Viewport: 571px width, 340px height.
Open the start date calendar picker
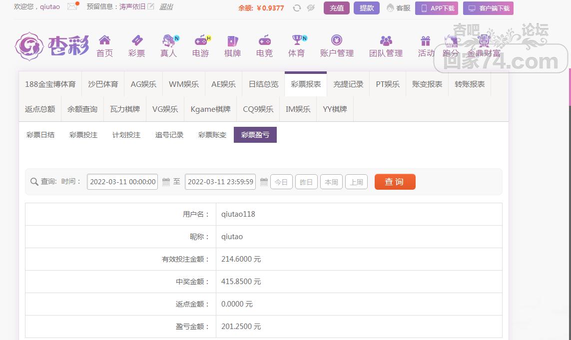[x=166, y=182]
